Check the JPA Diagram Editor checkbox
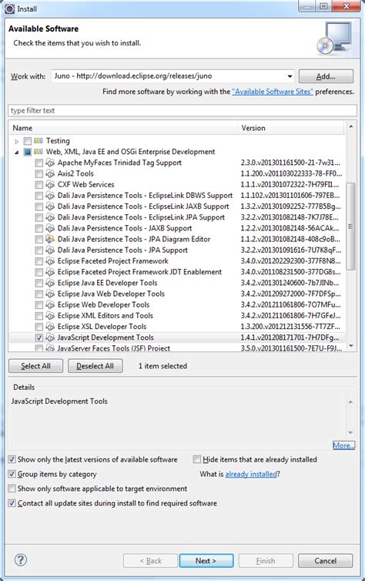Viewport: 365px width, 581px height. pos(39,240)
